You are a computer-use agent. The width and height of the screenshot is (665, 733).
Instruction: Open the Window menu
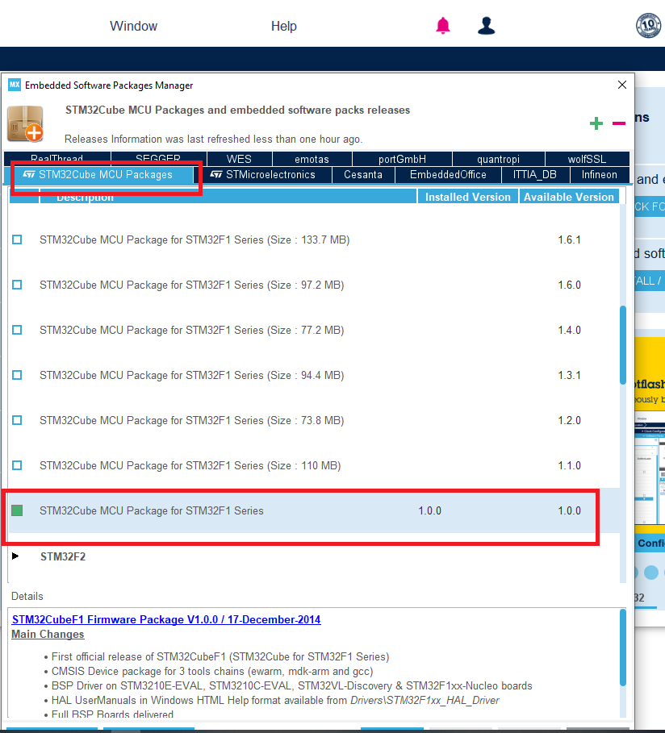(133, 26)
